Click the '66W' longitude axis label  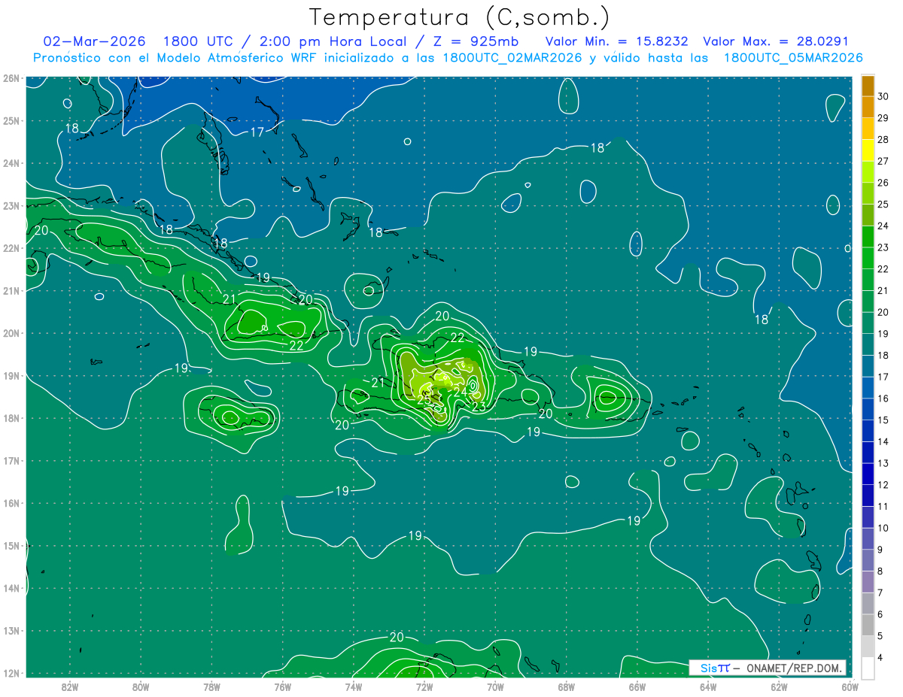637,686
